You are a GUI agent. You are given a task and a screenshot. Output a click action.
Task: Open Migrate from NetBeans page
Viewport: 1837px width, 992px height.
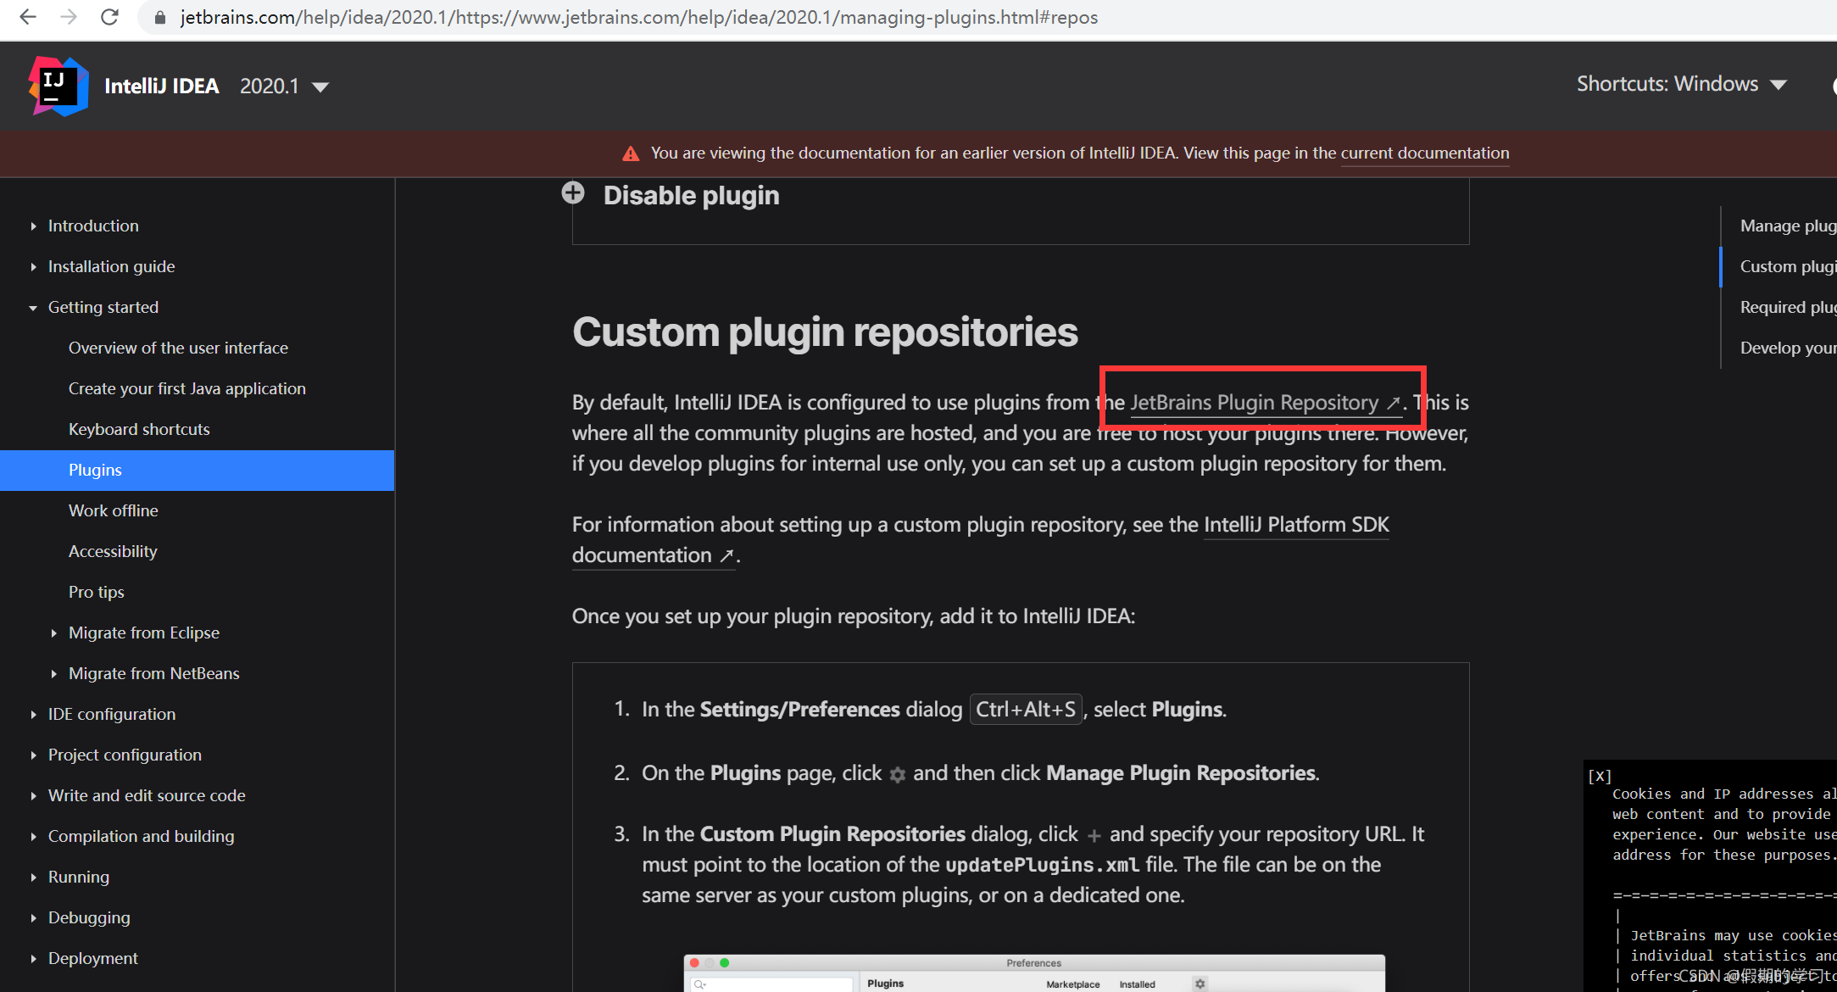coord(153,673)
